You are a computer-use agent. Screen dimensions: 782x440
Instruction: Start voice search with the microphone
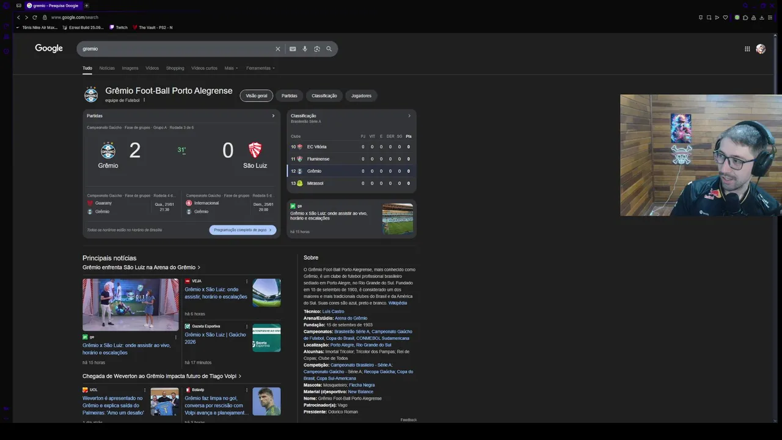305,49
